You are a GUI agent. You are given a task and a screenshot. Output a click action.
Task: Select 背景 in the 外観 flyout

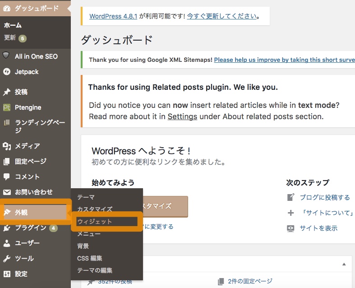pyautogui.click(x=83, y=246)
